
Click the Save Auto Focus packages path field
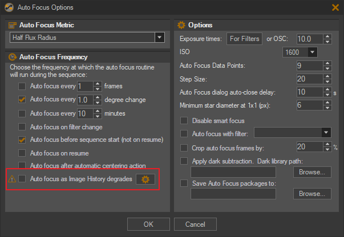click(x=233, y=194)
